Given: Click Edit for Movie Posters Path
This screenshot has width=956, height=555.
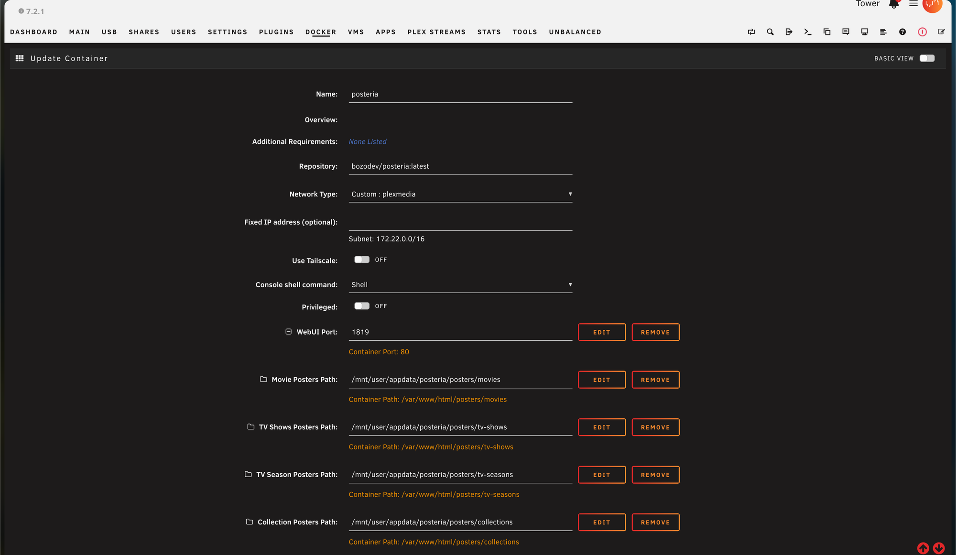Looking at the screenshot, I should pos(601,380).
